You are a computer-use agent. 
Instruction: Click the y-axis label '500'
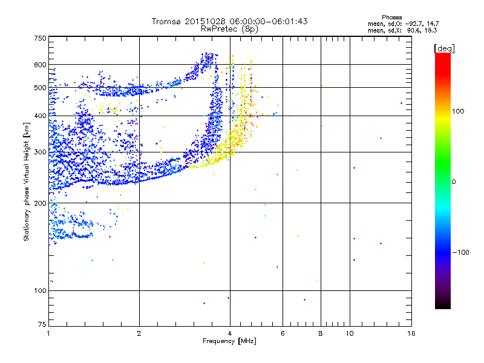click(x=40, y=88)
